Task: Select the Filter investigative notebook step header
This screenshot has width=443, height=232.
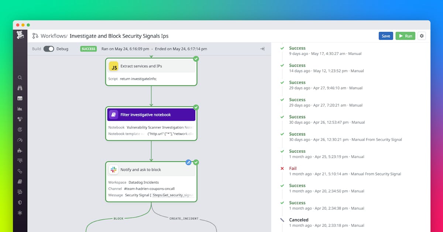Action: pos(151,115)
